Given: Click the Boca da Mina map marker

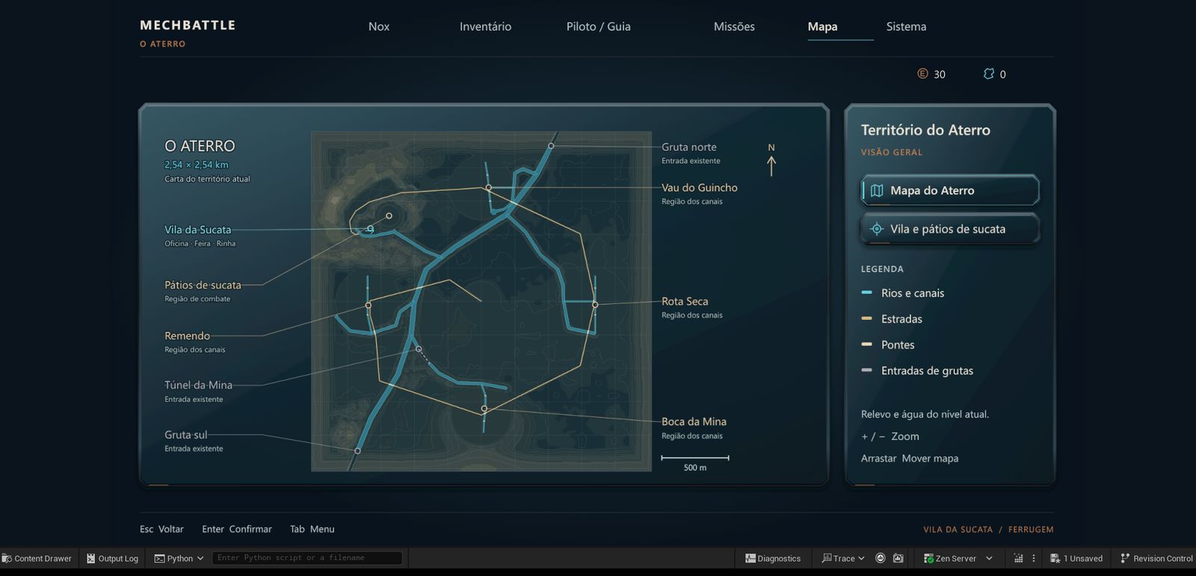Looking at the screenshot, I should click(x=484, y=409).
